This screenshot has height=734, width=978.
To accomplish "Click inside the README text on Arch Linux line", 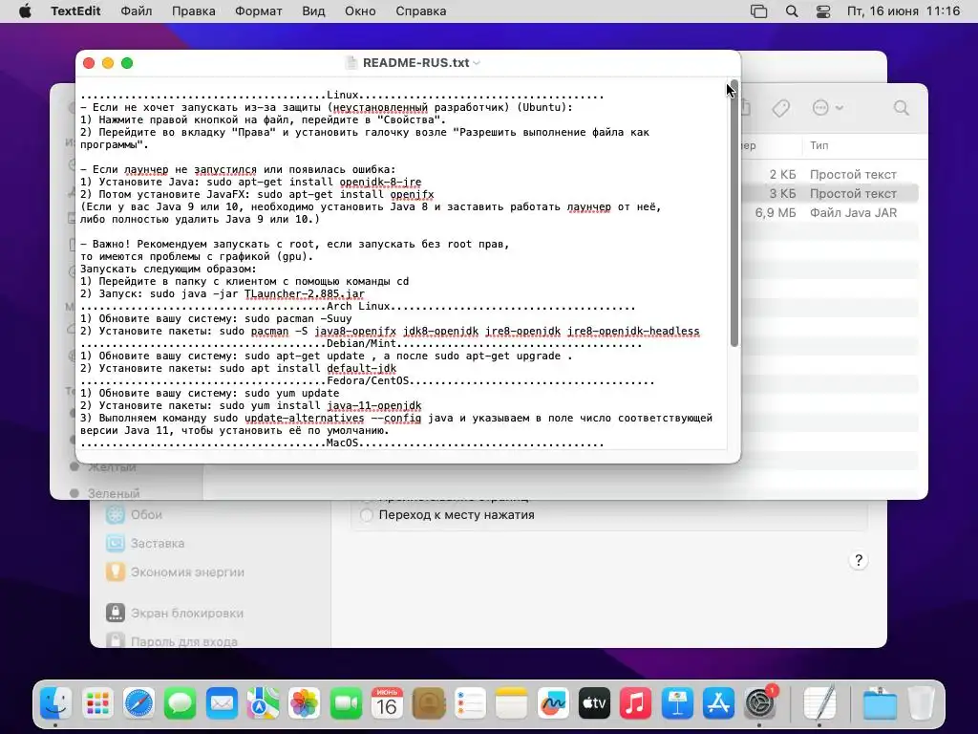I will (358, 307).
